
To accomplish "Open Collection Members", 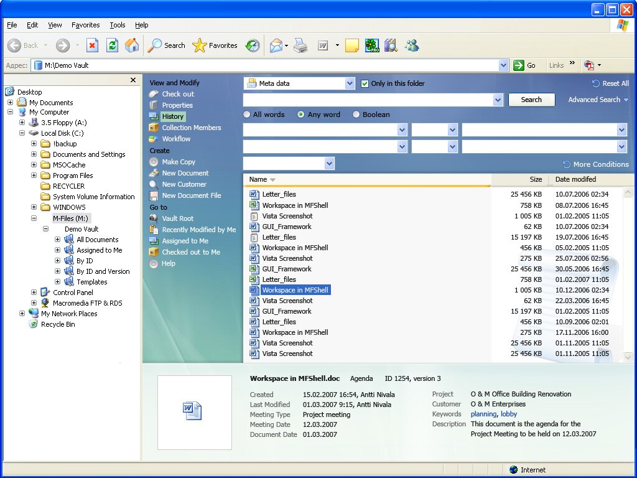I will tap(192, 128).
